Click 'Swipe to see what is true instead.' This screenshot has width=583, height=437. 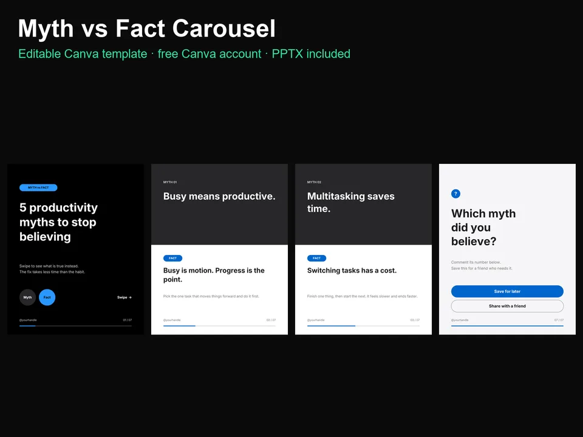pyautogui.click(x=49, y=266)
